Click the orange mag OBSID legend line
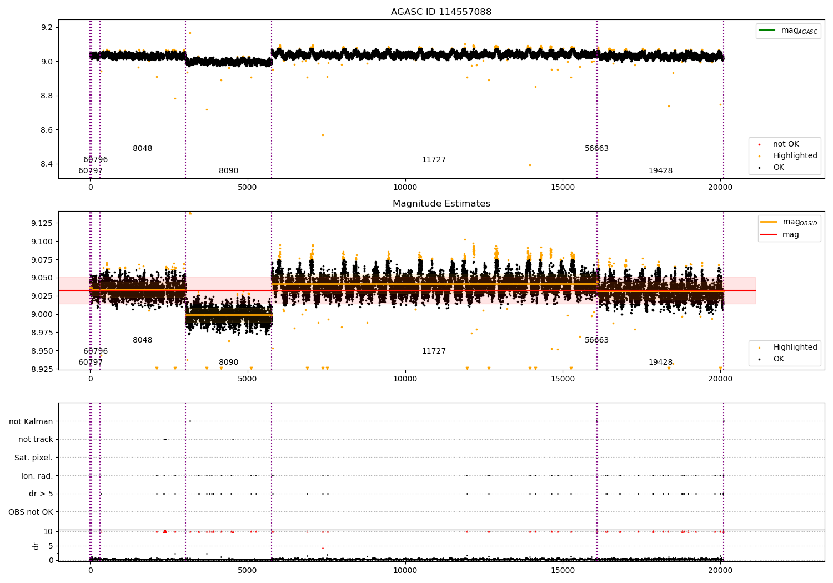 [x=769, y=222]
